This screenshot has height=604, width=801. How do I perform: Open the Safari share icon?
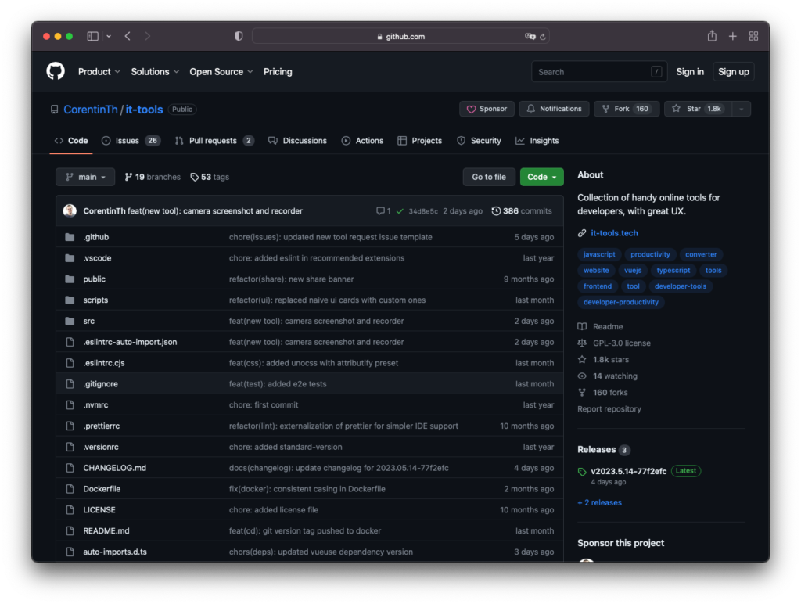(712, 36)
